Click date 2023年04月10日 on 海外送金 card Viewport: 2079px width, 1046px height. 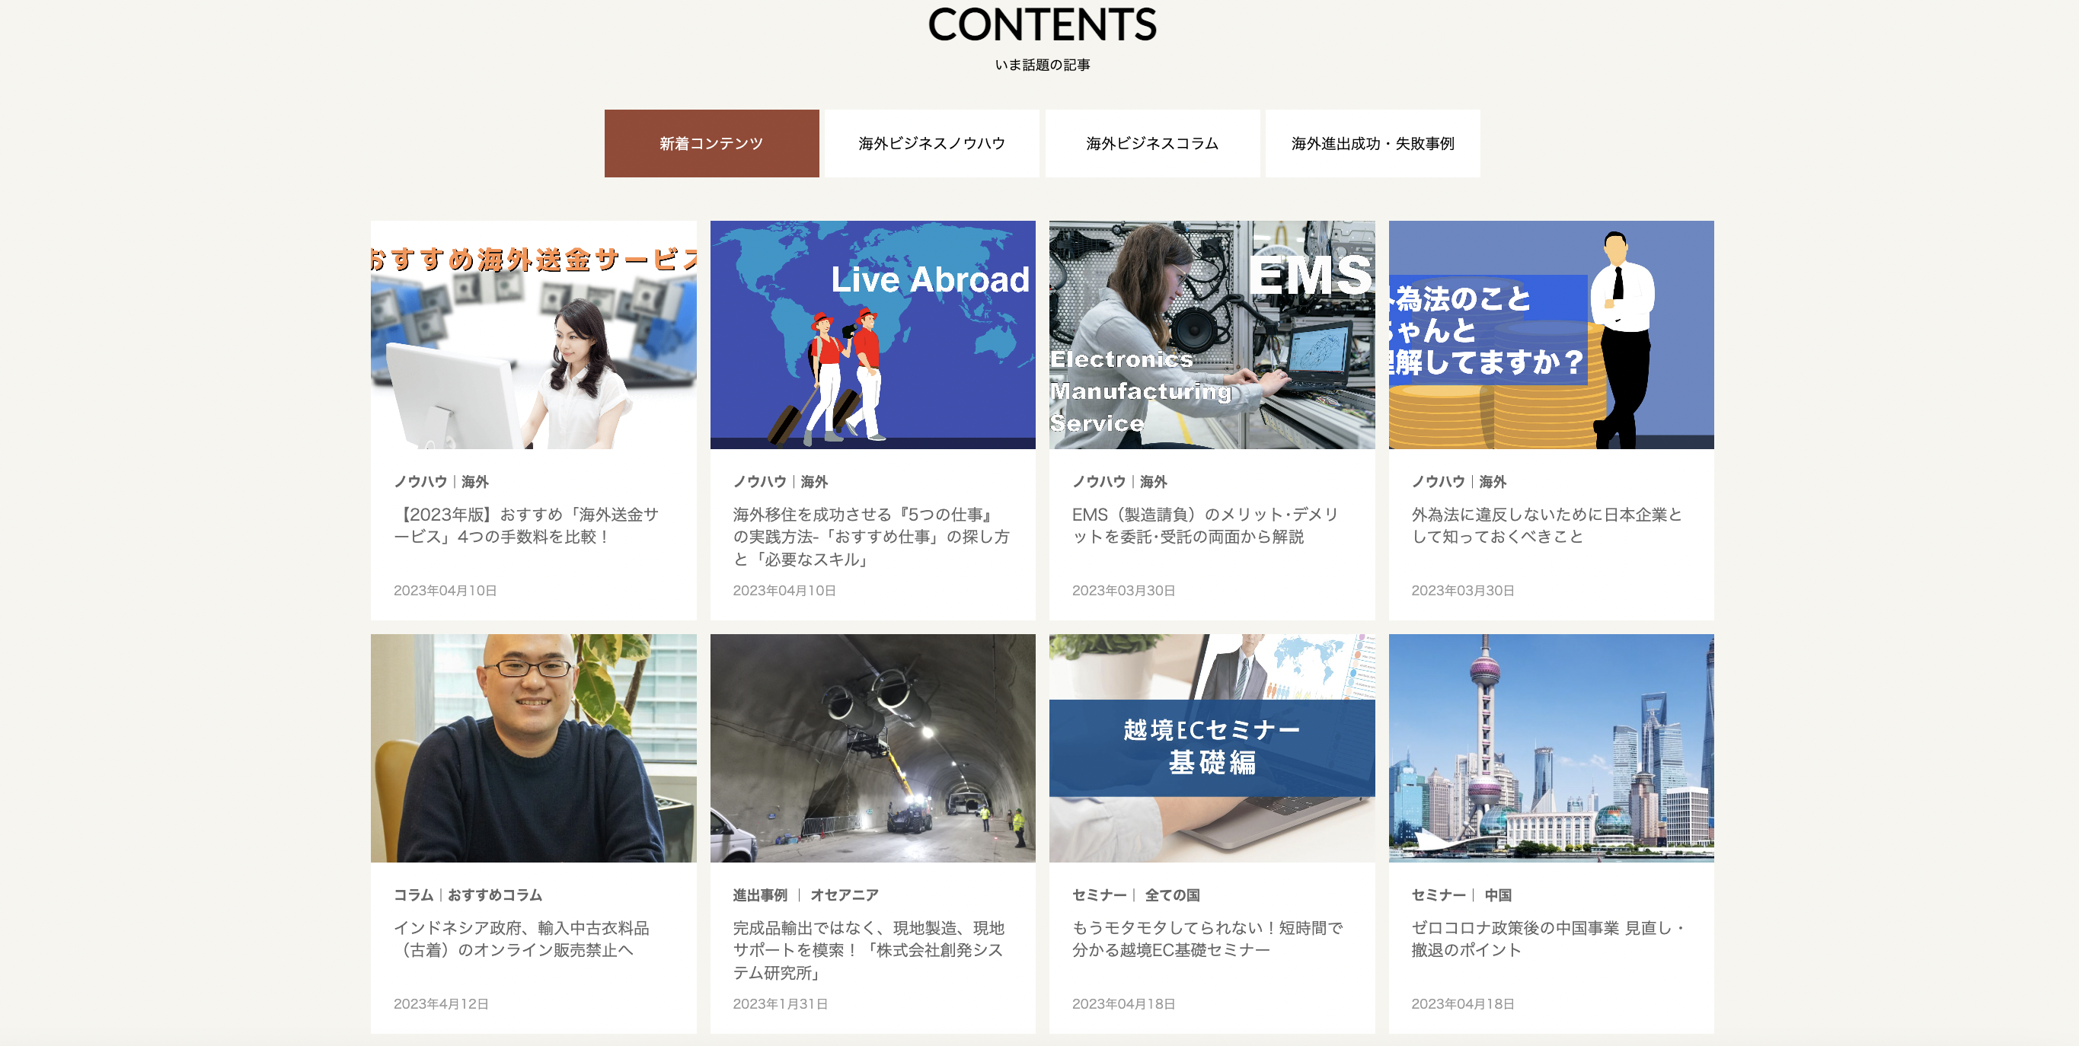[x=445, y=591]
